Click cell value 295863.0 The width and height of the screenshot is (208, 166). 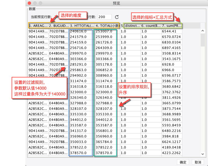78,70
